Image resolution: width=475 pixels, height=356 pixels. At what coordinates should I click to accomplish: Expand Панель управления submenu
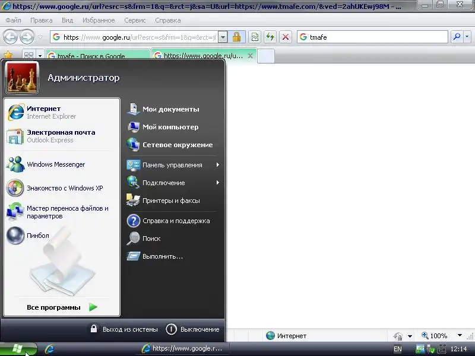[x=172, y=165]
